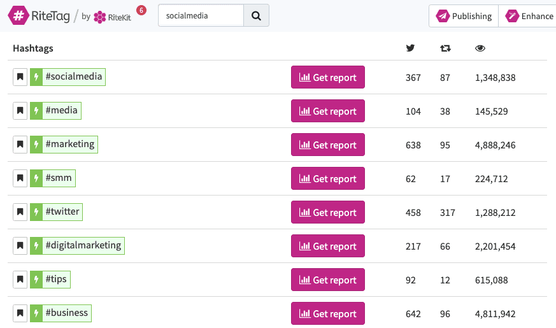Click the #smm hashtag tag
The height and width of the screenshot is (328, 556).
tap(59, 178)
